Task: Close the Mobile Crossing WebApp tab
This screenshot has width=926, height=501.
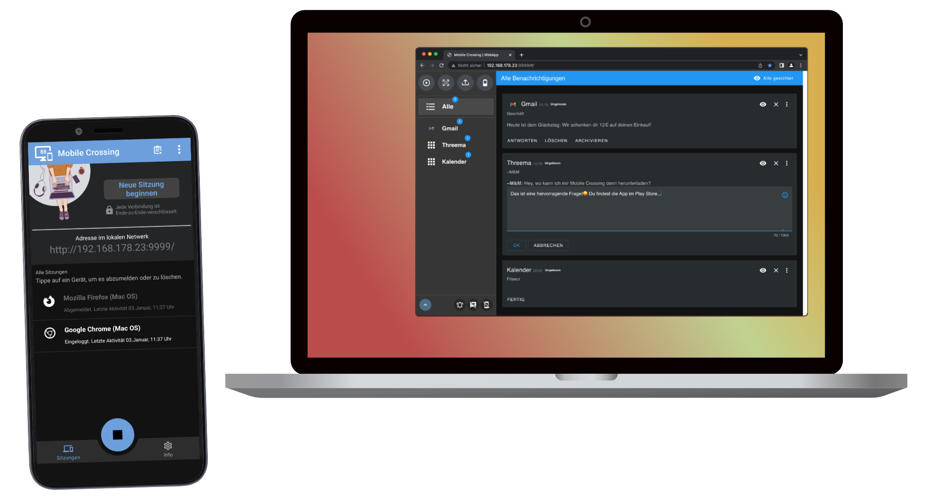Action: pos(510,55)
